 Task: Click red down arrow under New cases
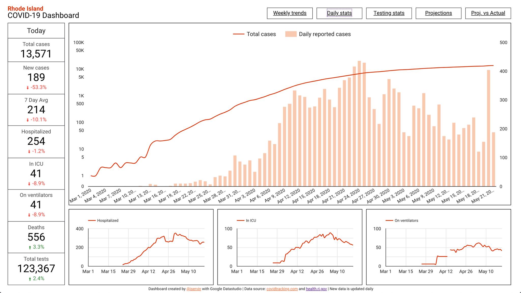coord(28,88)
